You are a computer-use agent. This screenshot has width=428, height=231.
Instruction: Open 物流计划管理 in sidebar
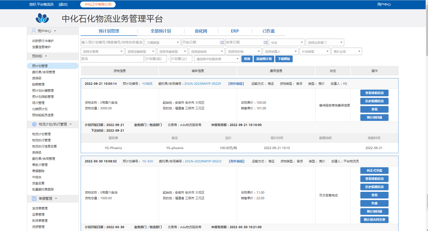(x=41, y=134)
